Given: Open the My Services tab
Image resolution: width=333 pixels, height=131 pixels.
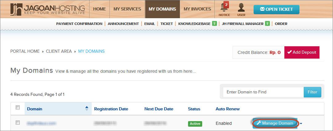Looking at the screenshot, I should (x=127, y=9).
